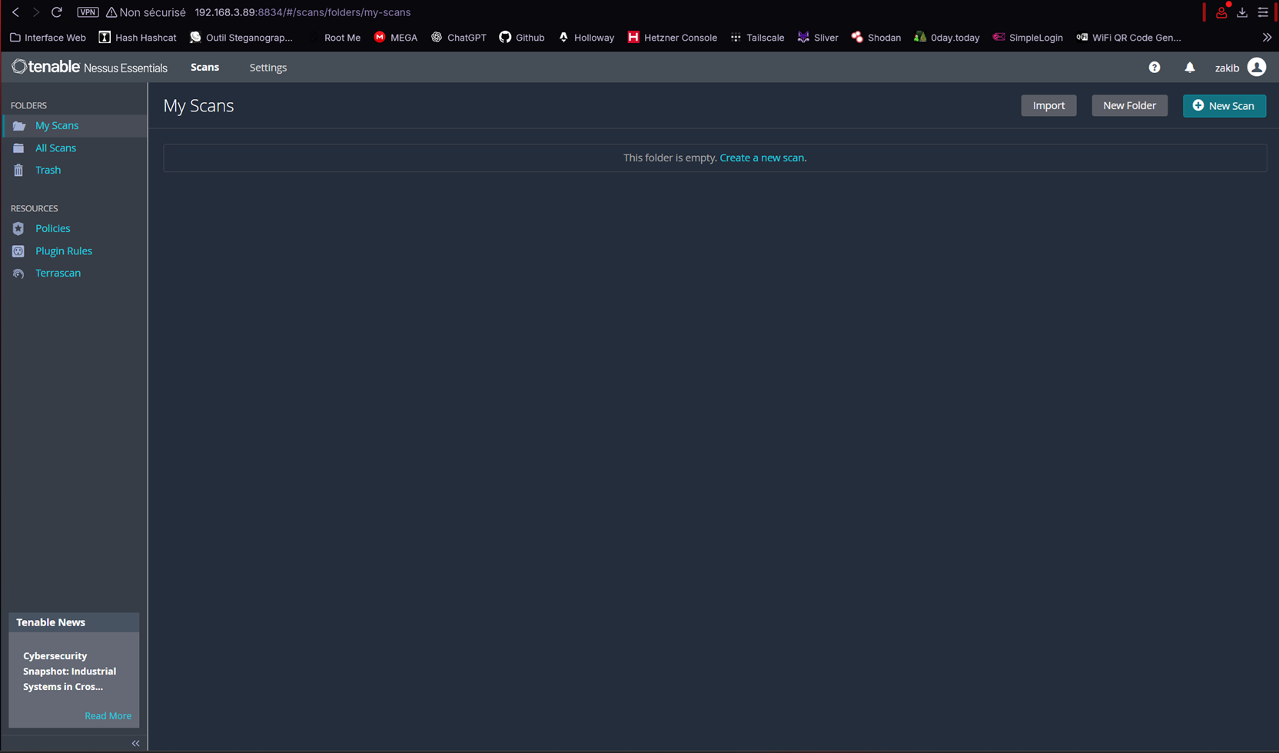The width and height of the screenshot is (1279, 753).
Task: Read More in Tenable News panel
Action: tap(108, 715)
